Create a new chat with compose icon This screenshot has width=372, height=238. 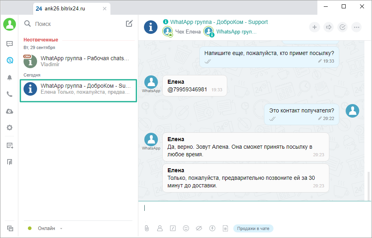129,24
